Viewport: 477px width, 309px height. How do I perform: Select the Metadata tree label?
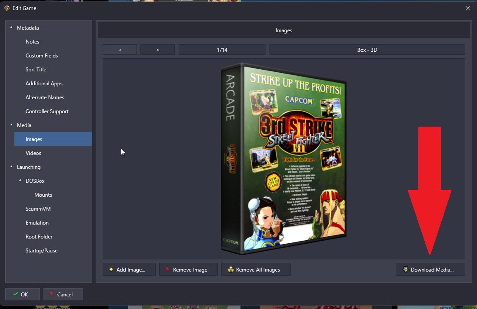tap(28, 28)
